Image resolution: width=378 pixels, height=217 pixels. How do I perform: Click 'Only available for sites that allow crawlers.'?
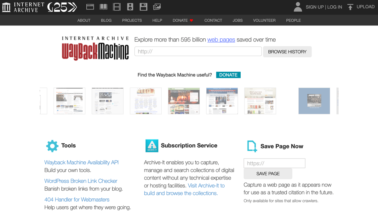coord(281,201)
